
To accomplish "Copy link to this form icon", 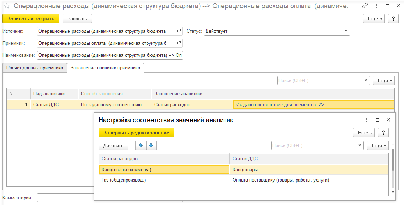I will (x=365, y=6).
